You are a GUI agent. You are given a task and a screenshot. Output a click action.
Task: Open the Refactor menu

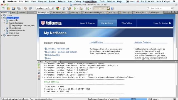62,1
